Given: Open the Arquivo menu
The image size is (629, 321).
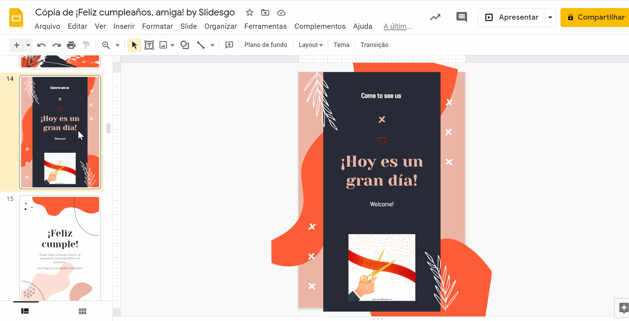Looking at the screenshot, I should 47,26.
